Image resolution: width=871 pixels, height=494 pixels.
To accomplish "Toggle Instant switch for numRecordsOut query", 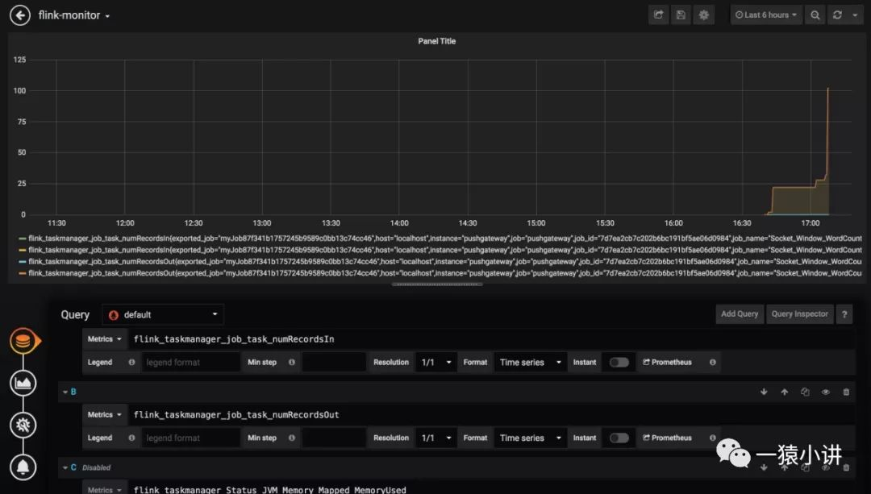I will (x=619, y=438).
